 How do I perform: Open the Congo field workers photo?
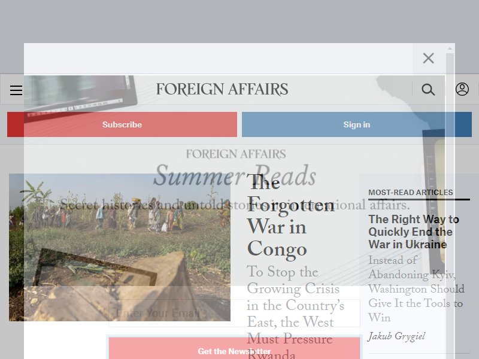pyautogui.click(x=120, y=247)
